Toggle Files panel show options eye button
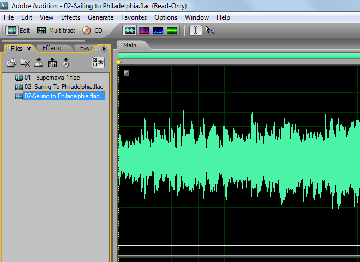 coord(98,63)
